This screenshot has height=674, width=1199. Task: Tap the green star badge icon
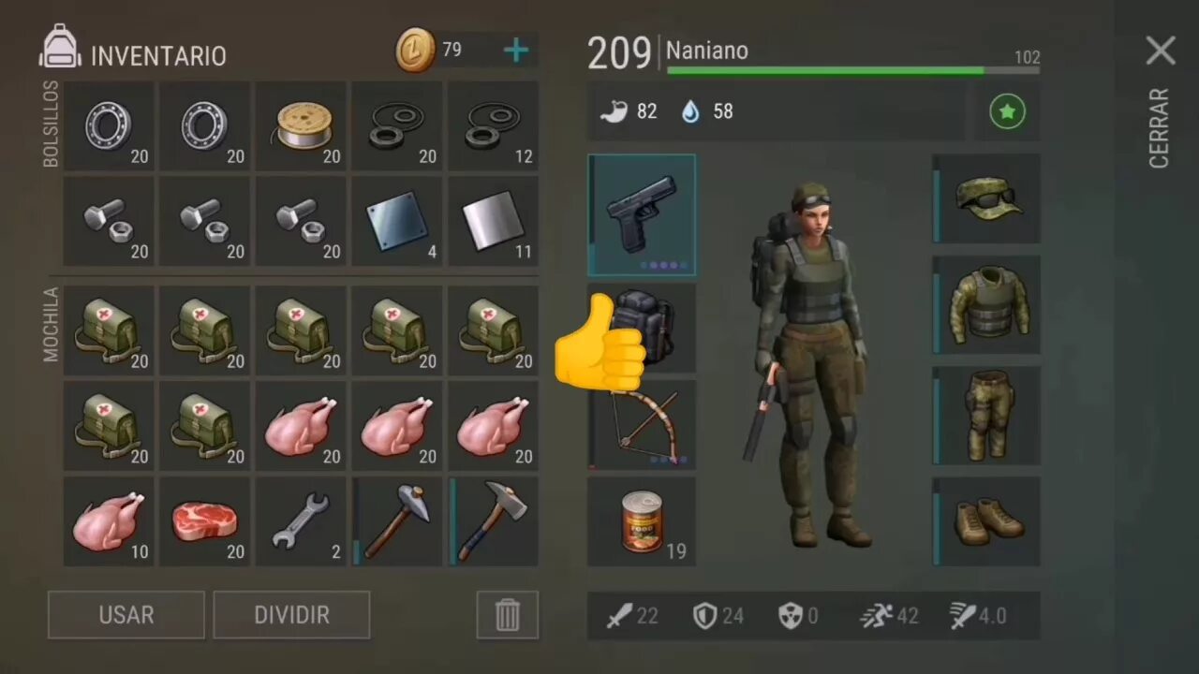1007,111
